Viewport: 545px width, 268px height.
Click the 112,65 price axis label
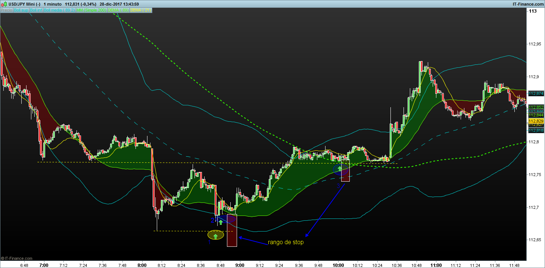tap(535, 240)
